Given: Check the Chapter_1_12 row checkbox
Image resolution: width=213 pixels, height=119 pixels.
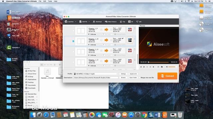Looking at the screenshot, I should [73, 62].
